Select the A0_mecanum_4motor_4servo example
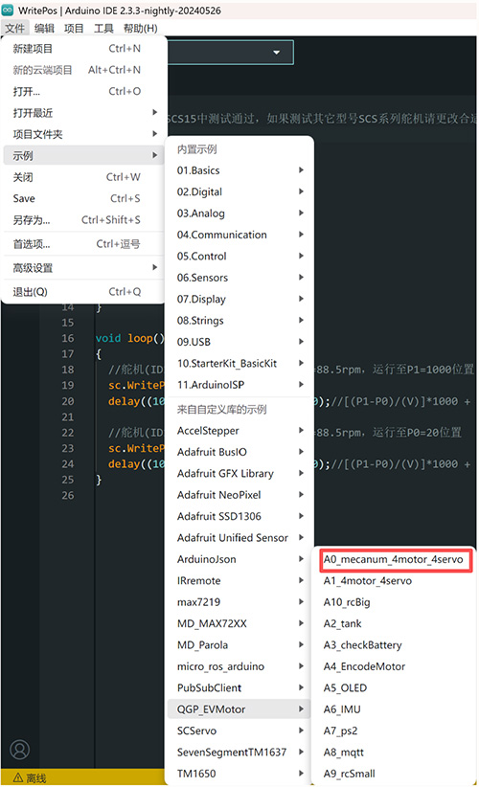 coord(394,559)
